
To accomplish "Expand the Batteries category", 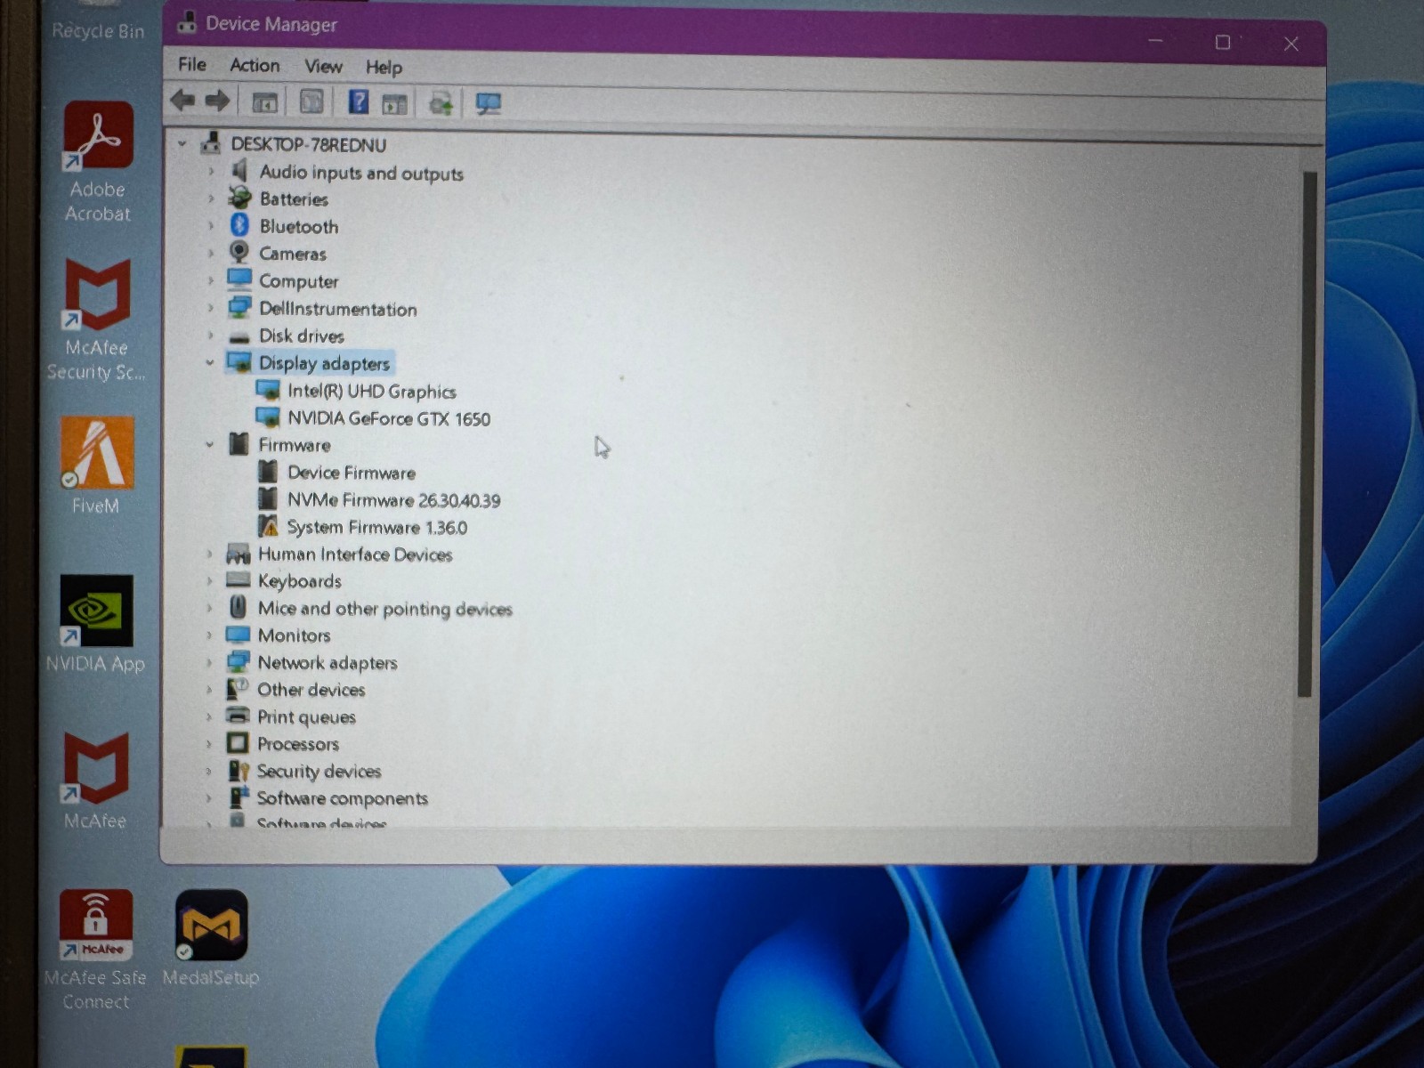I will tap(211, 198).
